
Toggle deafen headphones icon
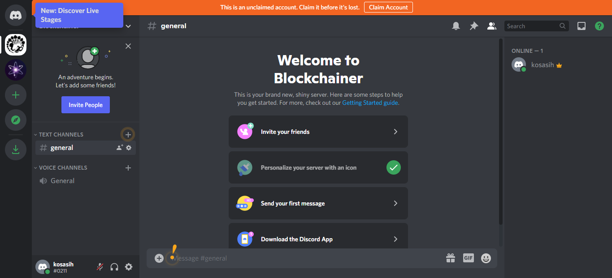[x=114, y=267]
